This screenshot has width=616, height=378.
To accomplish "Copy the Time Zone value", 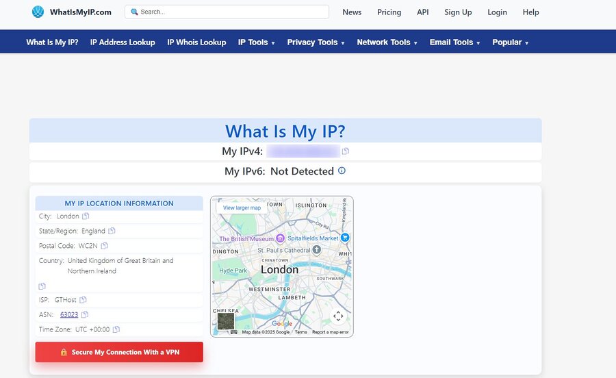I will point(116,329).
